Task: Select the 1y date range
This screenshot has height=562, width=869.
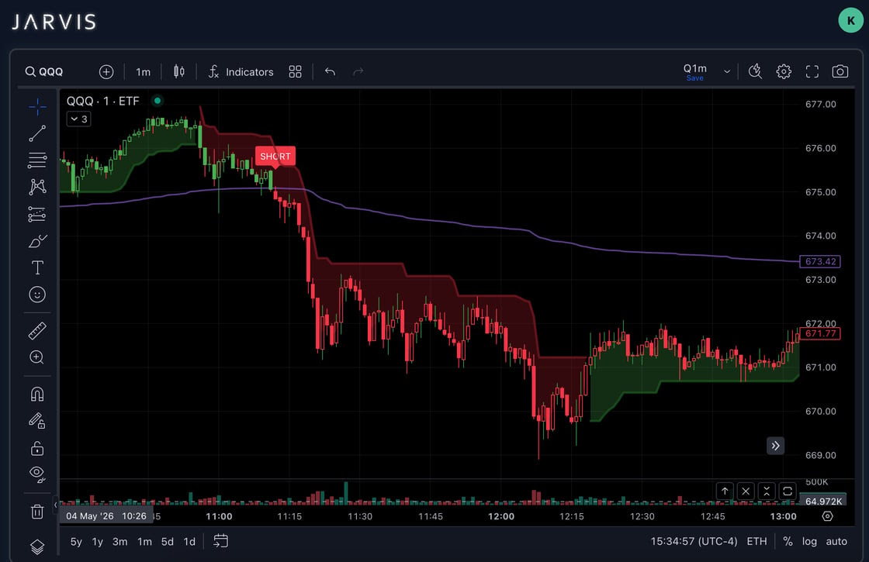Action: pos(98,542)
